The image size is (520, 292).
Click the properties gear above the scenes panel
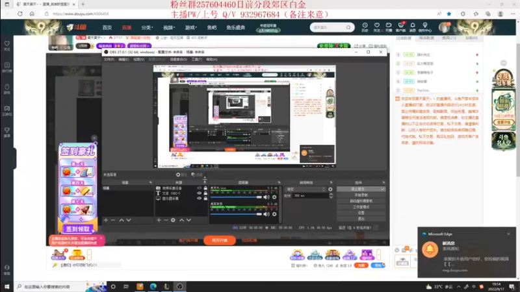click(x=181, y=175)
